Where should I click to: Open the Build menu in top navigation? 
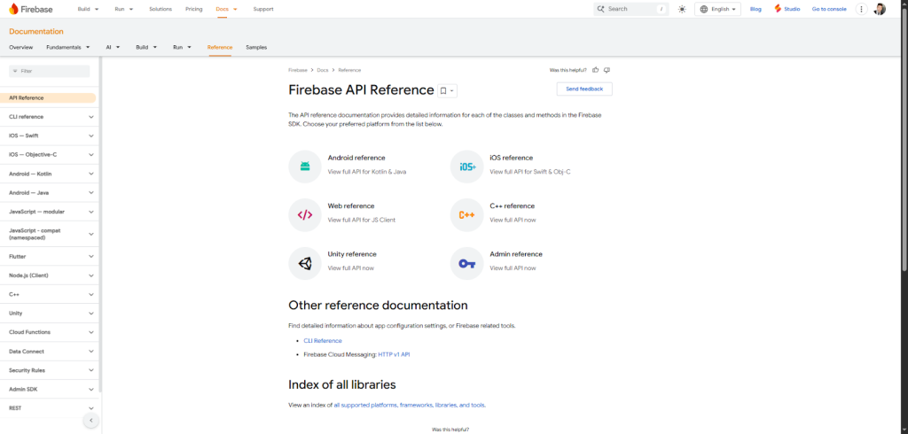click(88, 9)
